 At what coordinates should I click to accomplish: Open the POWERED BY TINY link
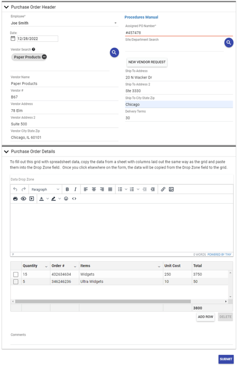tap(219, 254)
